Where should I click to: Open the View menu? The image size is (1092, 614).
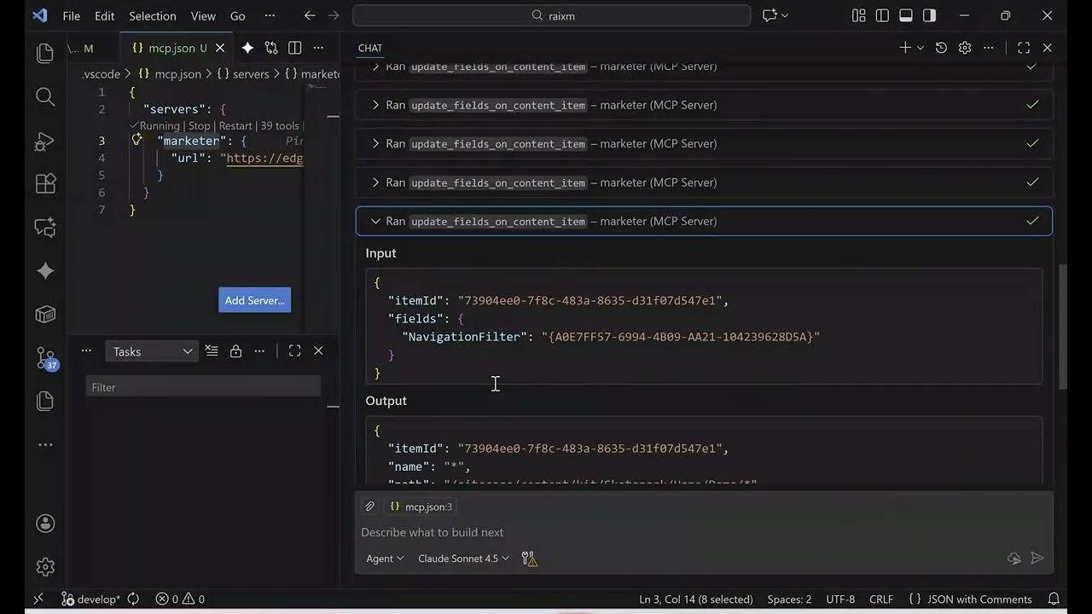click(202, 15)
